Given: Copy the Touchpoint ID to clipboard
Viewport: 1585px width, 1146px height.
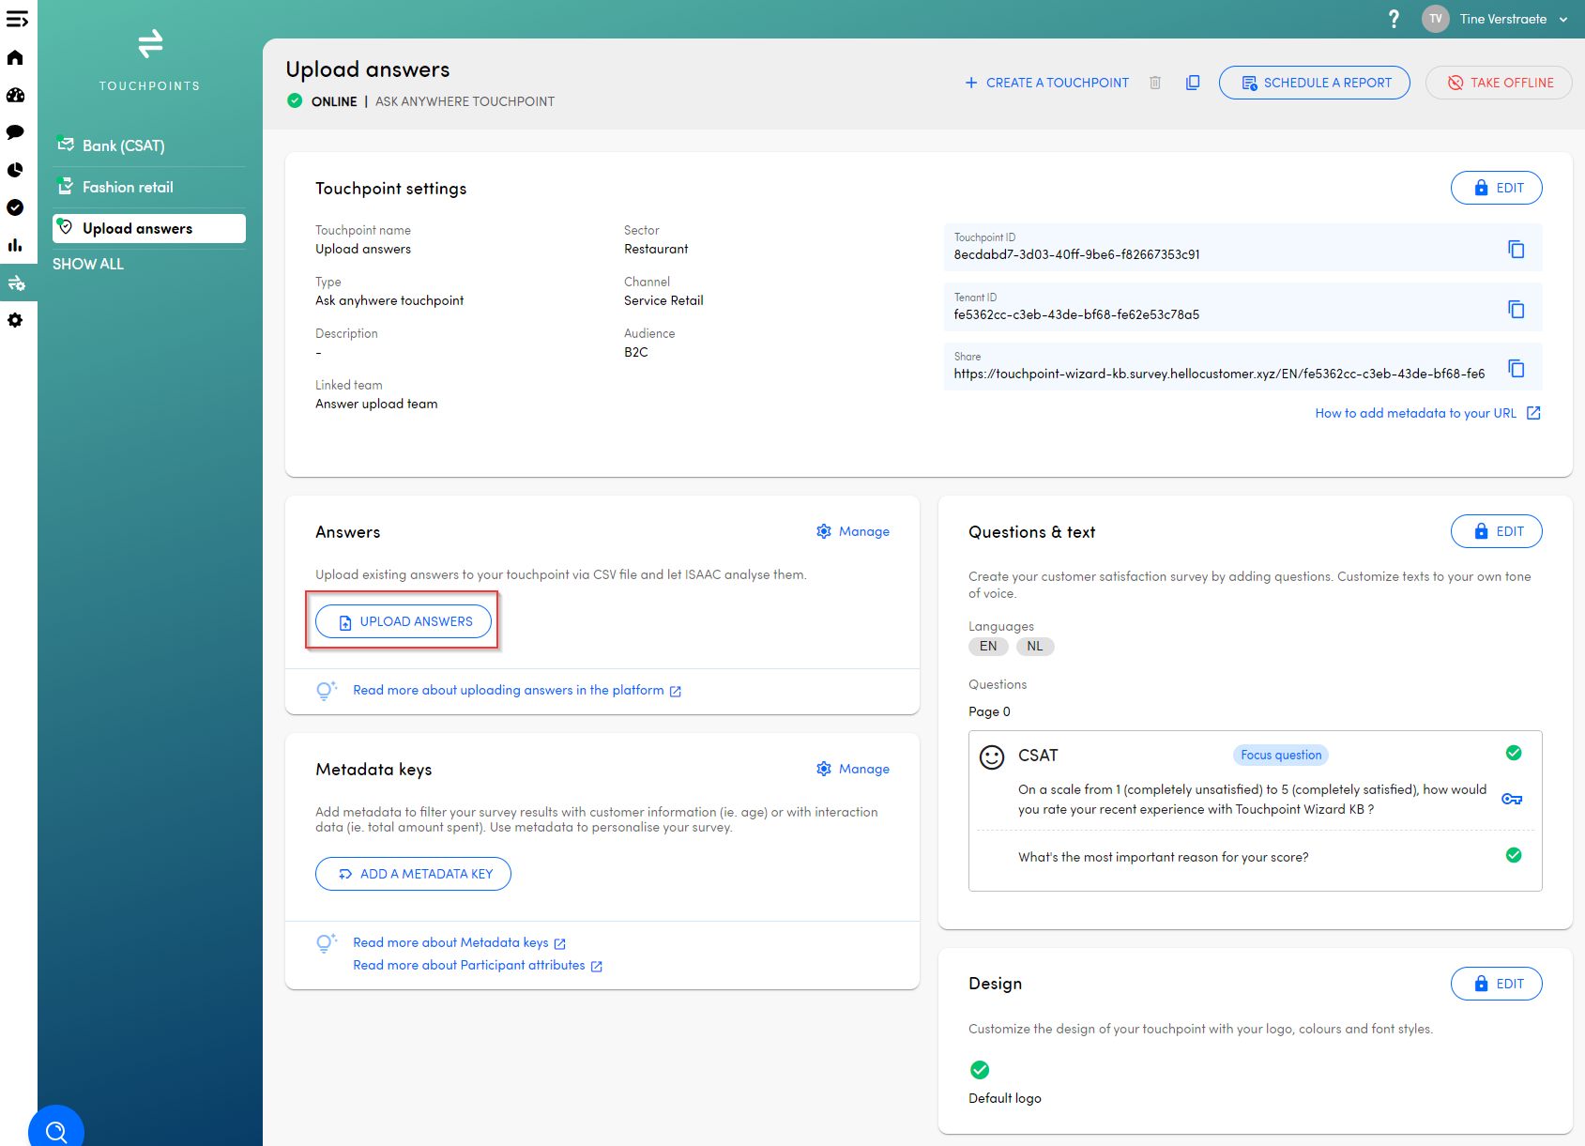Looking at the screenshot, I should (1516, 249).
